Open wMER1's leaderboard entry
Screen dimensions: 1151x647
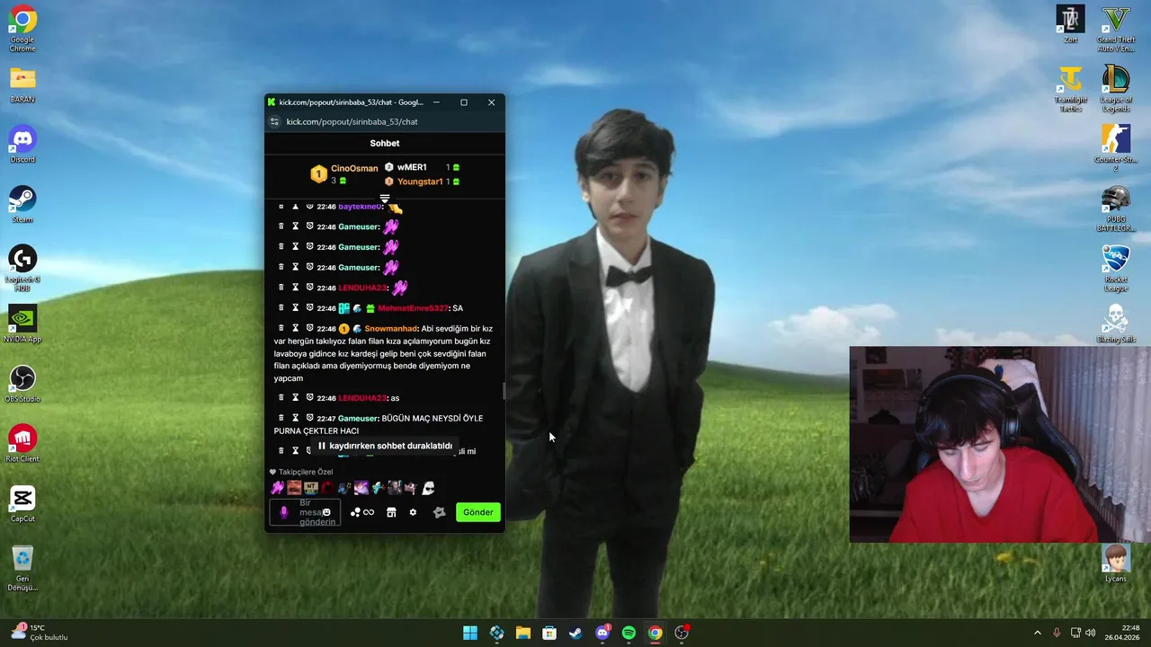(x=422, y=167)
